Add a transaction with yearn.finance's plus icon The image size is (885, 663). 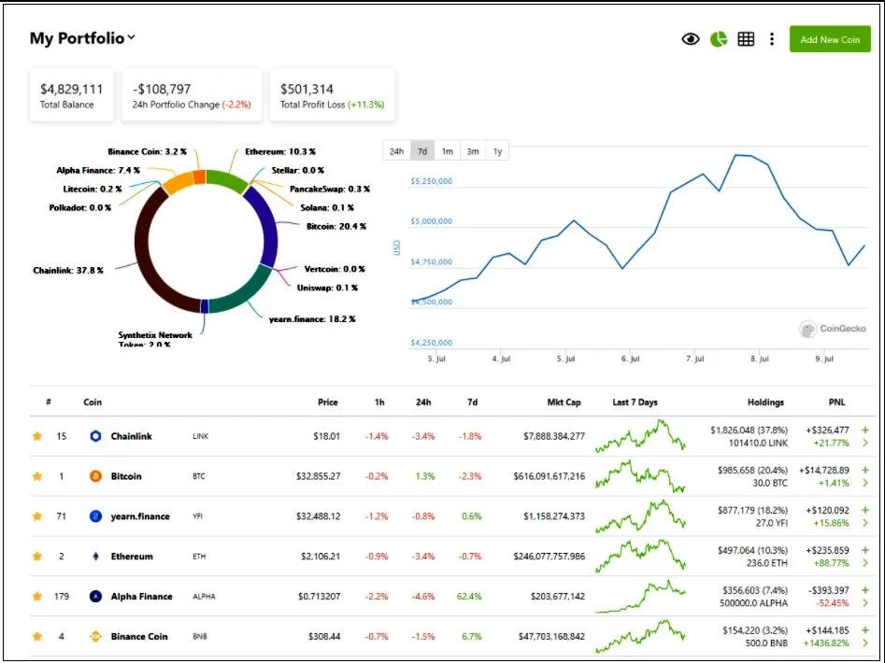(865, 510)
